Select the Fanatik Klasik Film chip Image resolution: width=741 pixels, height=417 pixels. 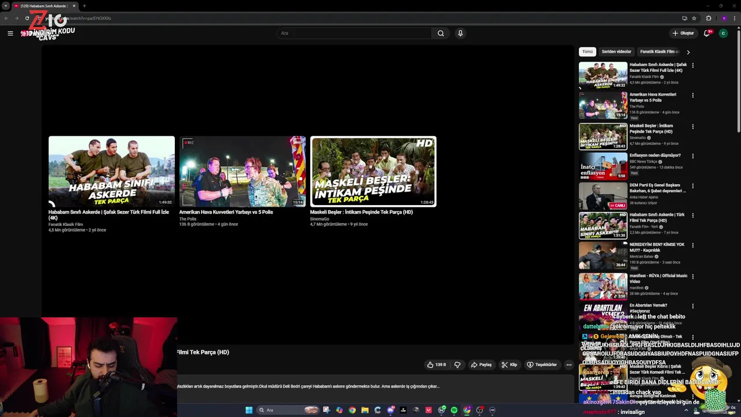[659, 52]
